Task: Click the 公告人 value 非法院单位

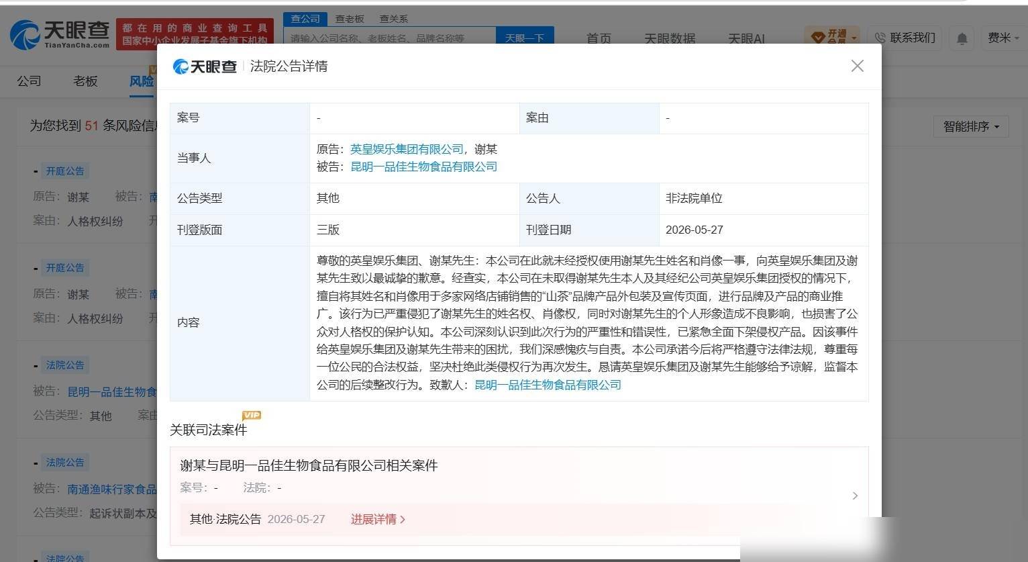Action: point(694,198)
